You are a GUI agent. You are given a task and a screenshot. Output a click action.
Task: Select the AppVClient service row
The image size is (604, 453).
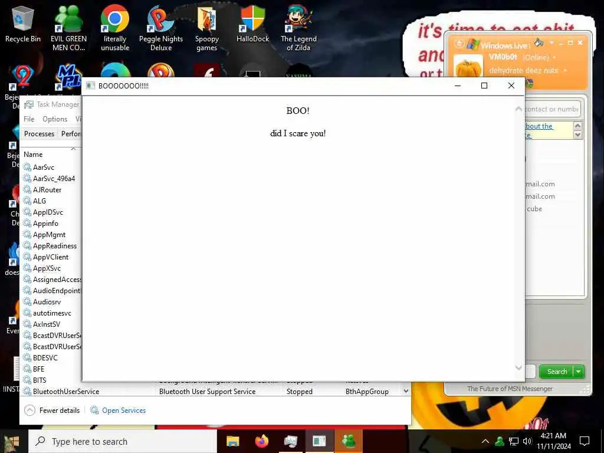click(52, 257)
